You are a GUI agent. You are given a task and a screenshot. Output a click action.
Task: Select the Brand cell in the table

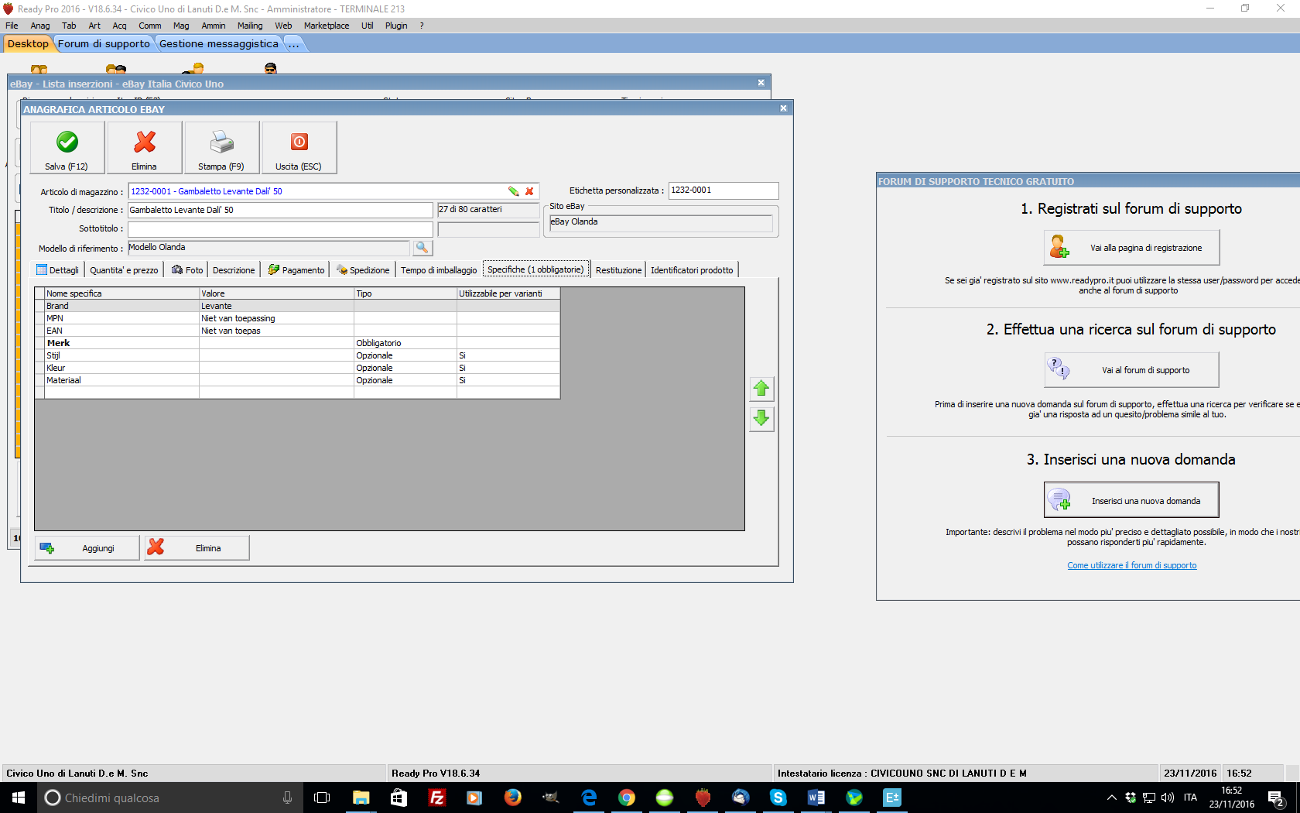121,306
